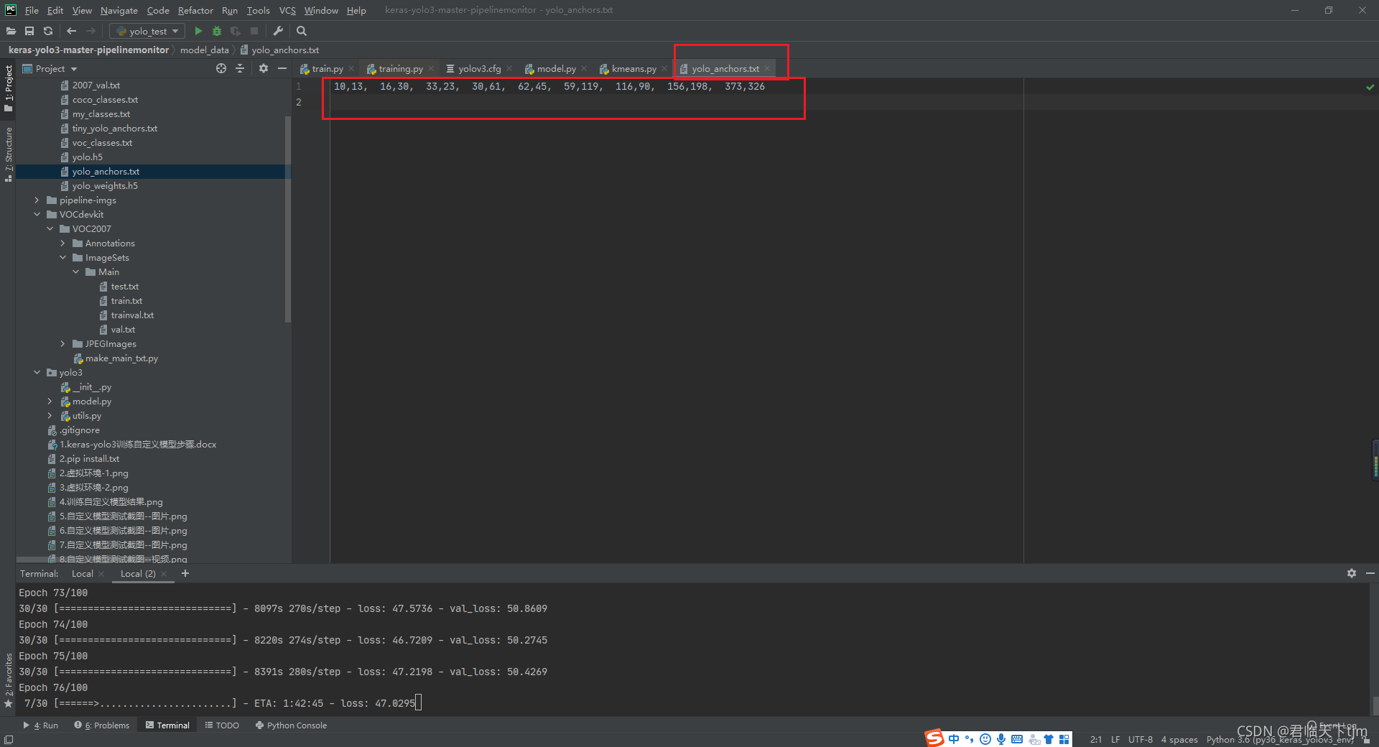Select trainval.txt in Main folder
The width and height of the screenshot is (1379, 747).
[132, 315]
